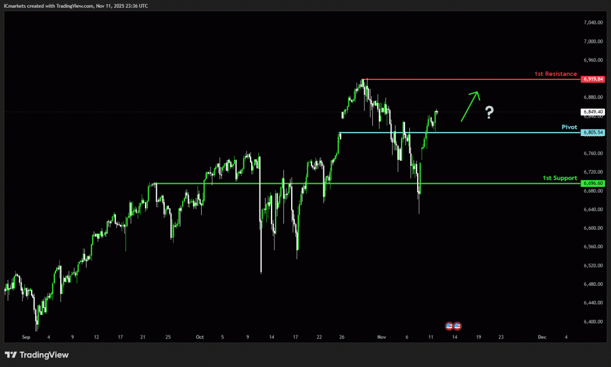The width and height of the screenshot is (611, 367).
Task: Click the 'Pivot' text label
Action: [569, 127]
